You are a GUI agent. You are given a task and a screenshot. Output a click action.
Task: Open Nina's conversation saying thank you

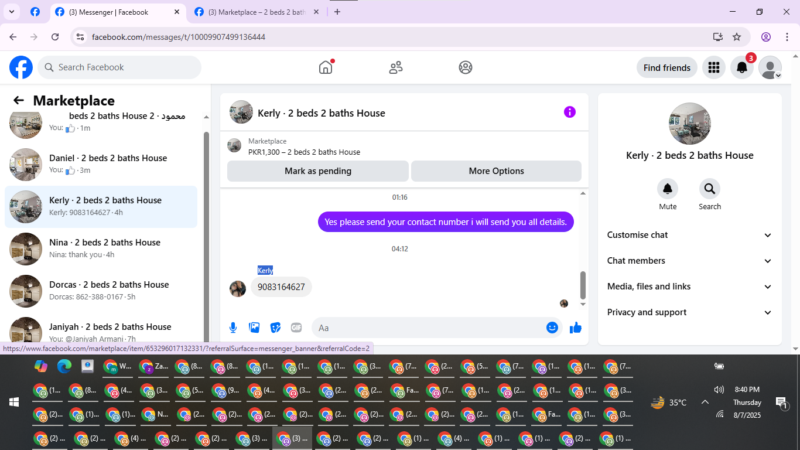point(101,248)
